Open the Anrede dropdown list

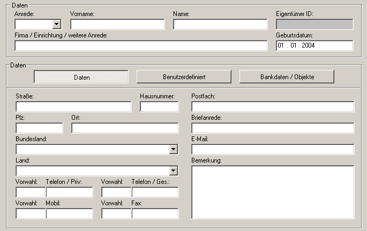[x=56, y=24]
